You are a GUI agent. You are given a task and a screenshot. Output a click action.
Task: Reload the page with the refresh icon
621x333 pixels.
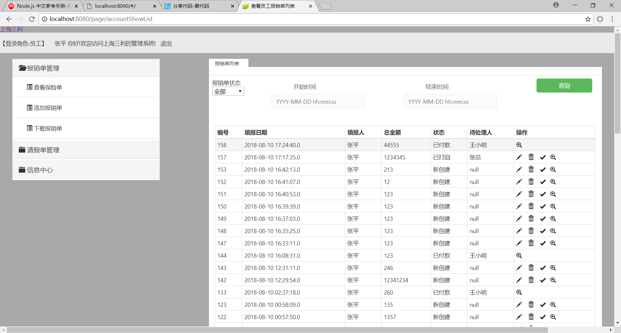click(32, 19)
